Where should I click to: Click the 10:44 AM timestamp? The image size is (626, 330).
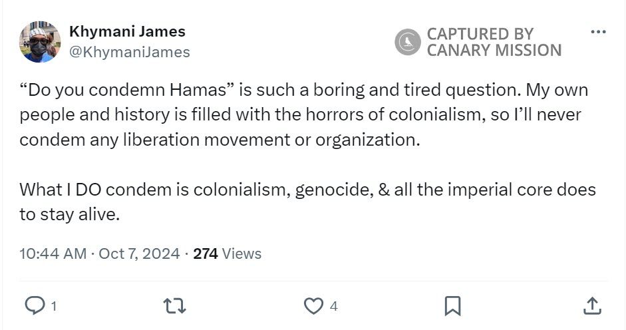tap(53, 253)
